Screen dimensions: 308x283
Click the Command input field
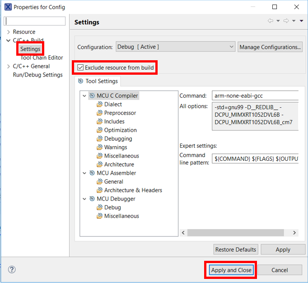pyautogui.click(x=255, y=96)
